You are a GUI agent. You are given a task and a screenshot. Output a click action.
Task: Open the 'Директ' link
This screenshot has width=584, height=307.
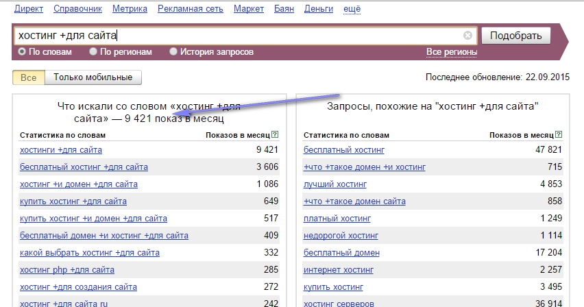pyautogui.click(x=29, y=9)
